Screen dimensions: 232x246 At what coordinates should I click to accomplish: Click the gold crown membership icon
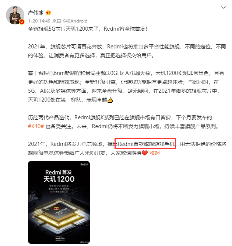click(48, 13)
